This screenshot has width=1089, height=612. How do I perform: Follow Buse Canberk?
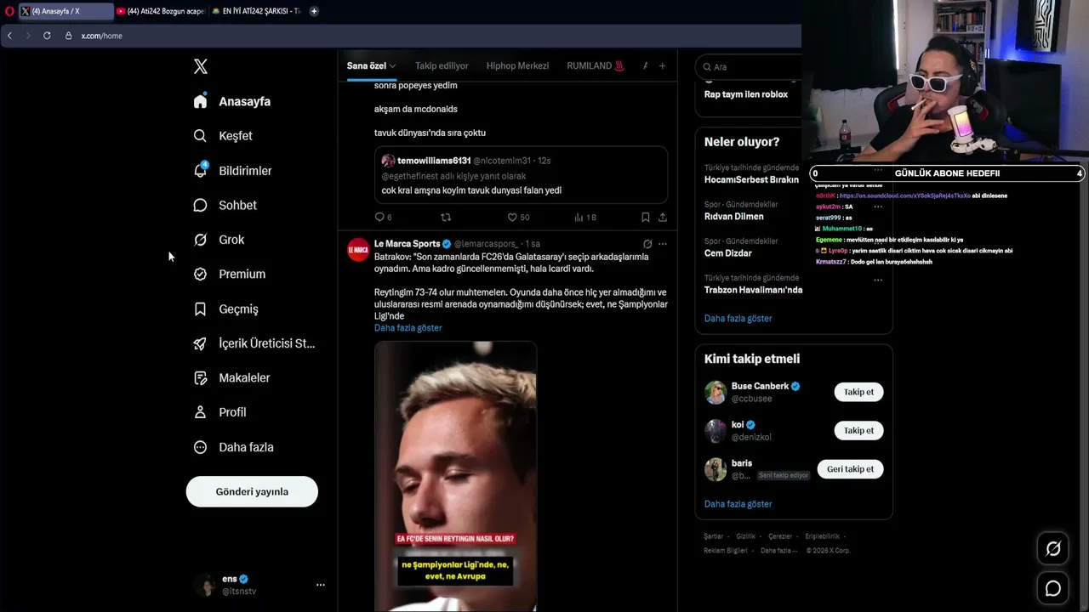pyautogui.click(x=858, y=392)
